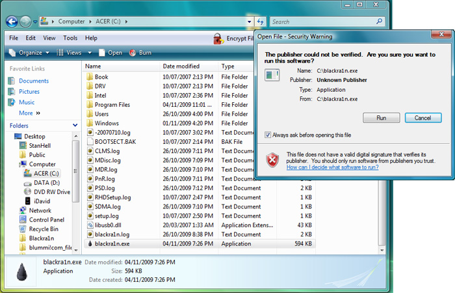Select the Windows folder icon

coord(90,123)
